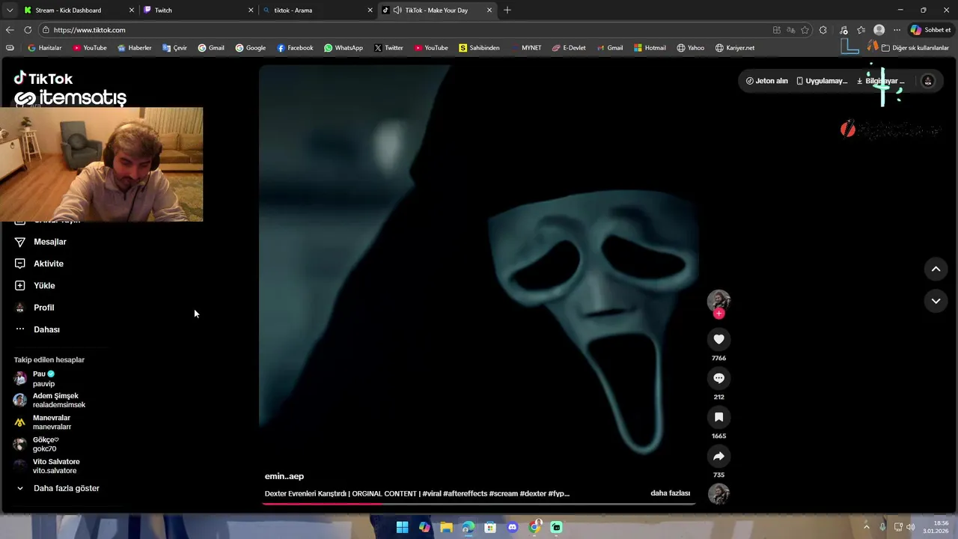Open a new browser tab
Screen dimensions: 958x539
coord(507,10)
